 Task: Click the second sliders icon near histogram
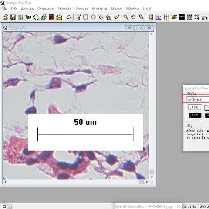pyautogui.click(x=166, y=17)
